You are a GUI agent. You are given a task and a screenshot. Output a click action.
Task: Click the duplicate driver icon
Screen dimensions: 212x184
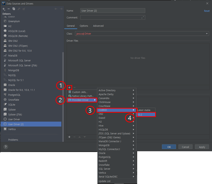14,9
